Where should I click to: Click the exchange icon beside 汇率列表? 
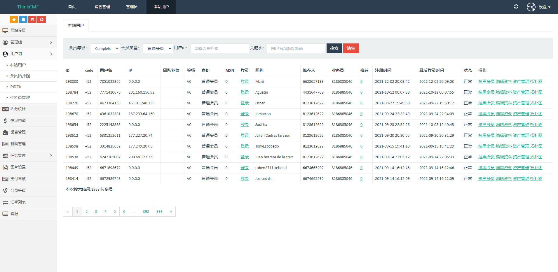(5, 202)
